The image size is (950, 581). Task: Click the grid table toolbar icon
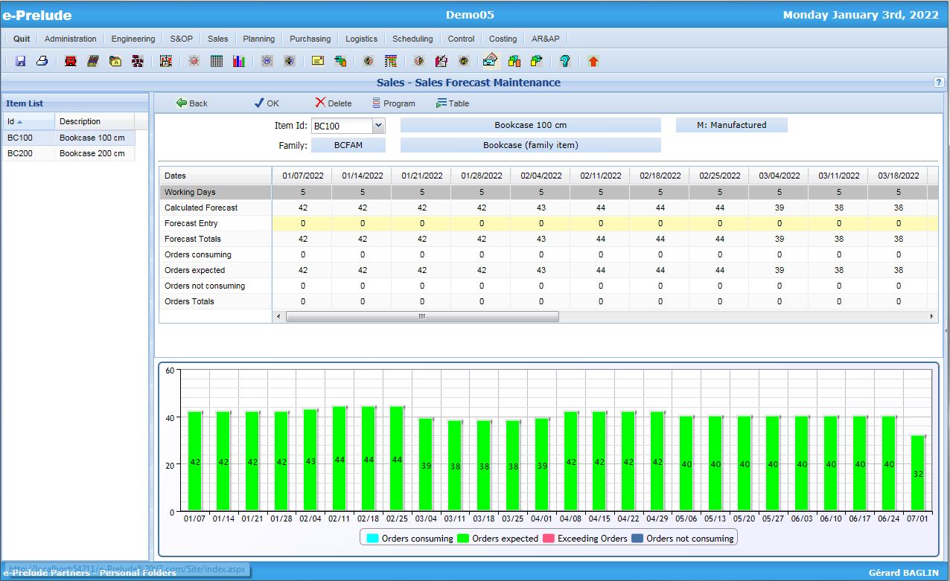coord(217,61)
